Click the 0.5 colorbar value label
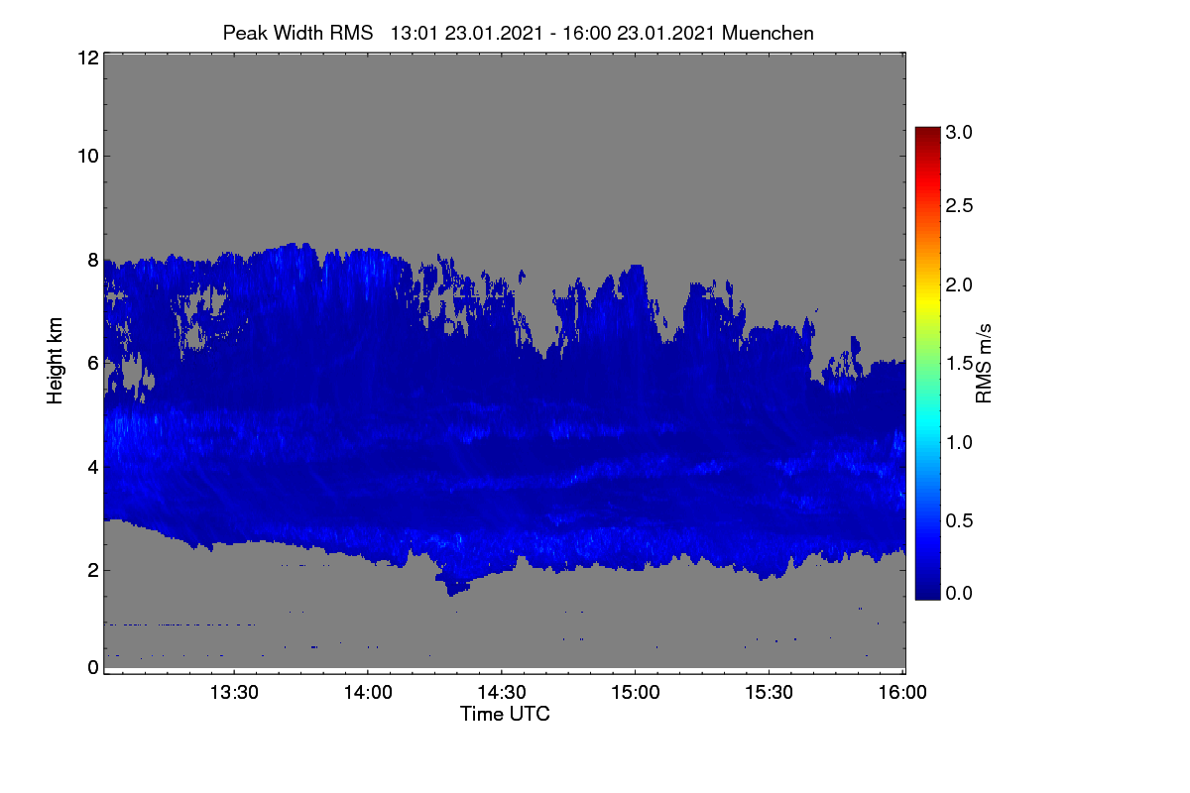This screenshot has height=793, width=1190. click(959, 520)
